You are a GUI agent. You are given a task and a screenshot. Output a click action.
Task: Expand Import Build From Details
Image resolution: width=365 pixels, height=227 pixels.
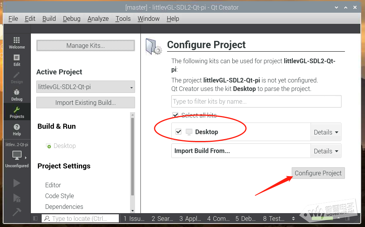[x=326, y=151]
